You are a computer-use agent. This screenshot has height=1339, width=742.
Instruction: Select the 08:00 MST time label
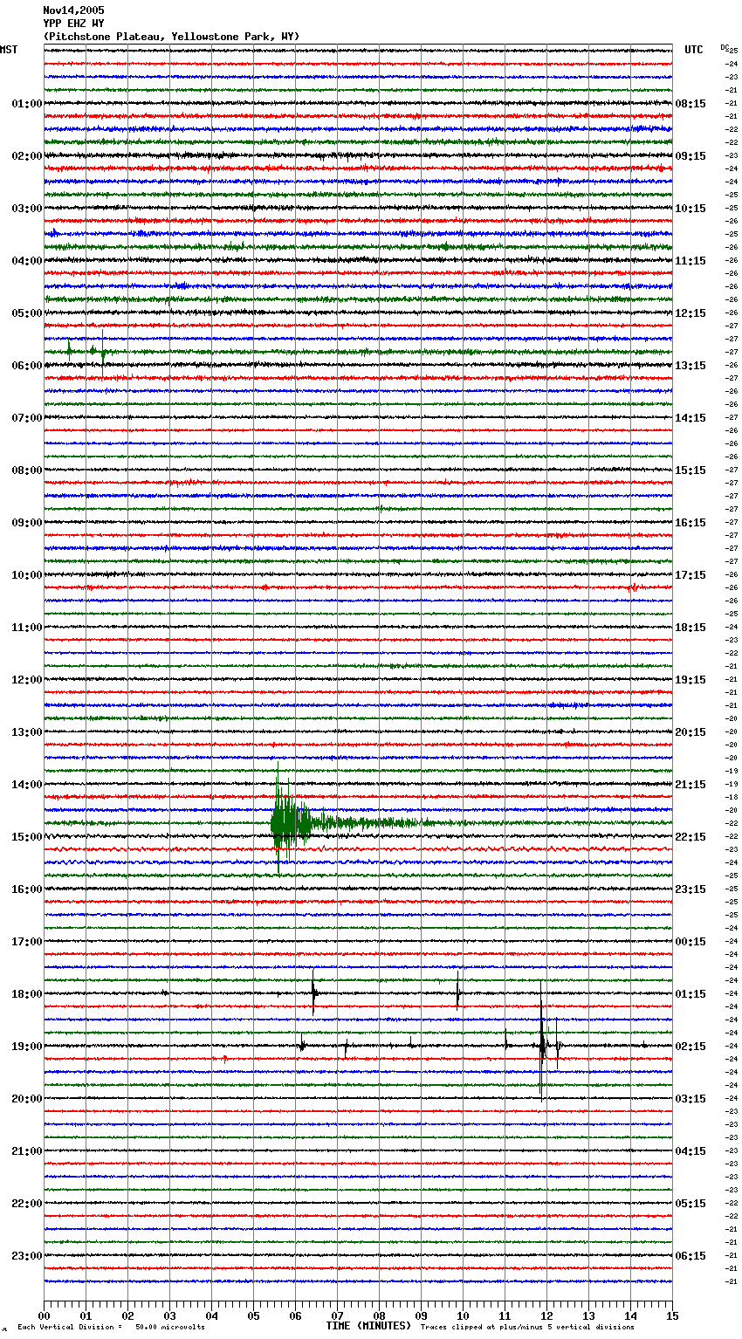27,470
